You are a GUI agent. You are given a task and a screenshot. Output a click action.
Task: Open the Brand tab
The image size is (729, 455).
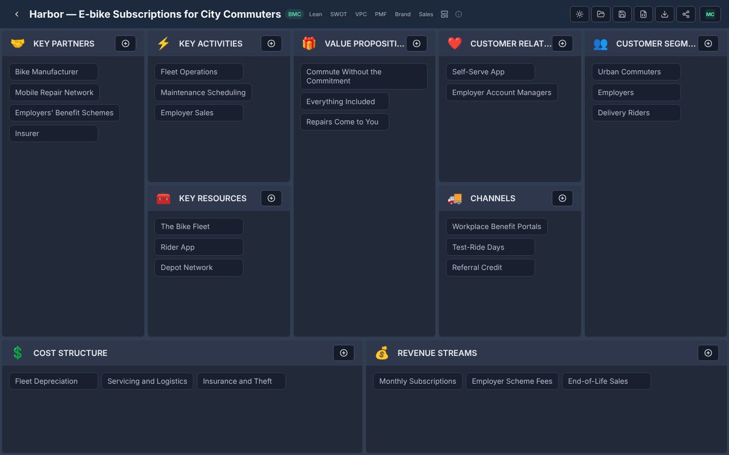pyautogui.click(x=403, y=14)
